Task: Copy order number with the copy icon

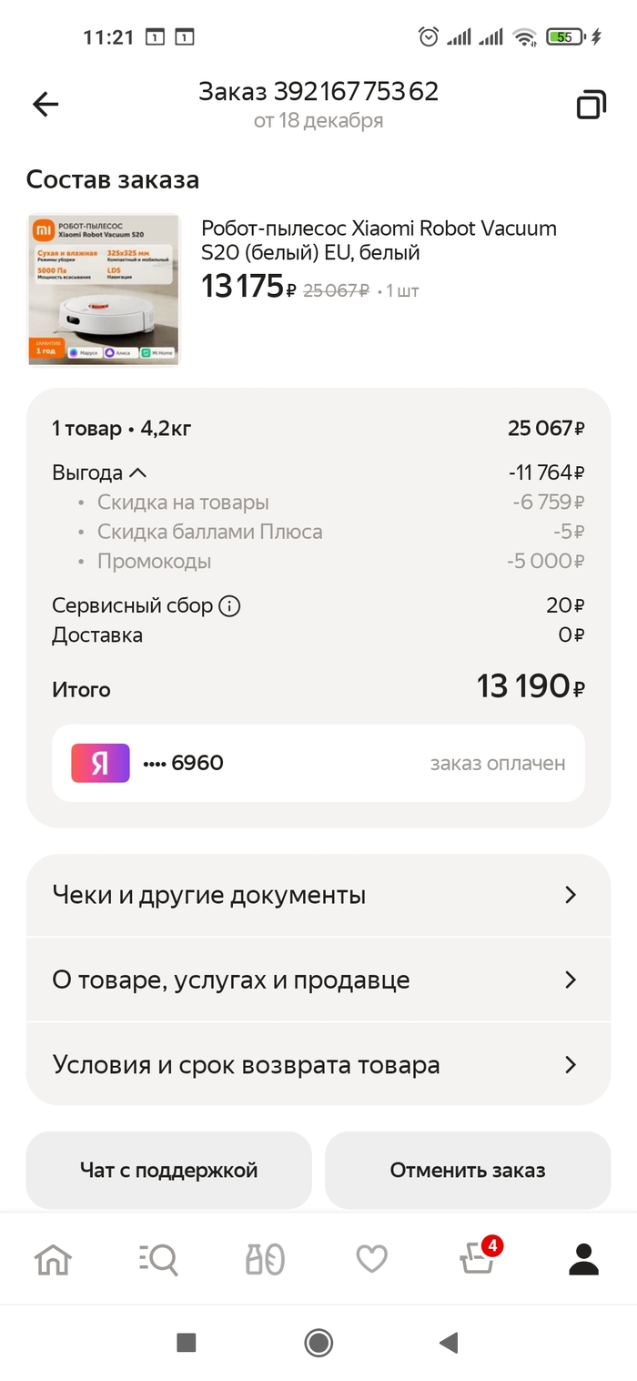Action: click(x=591, y=106)
